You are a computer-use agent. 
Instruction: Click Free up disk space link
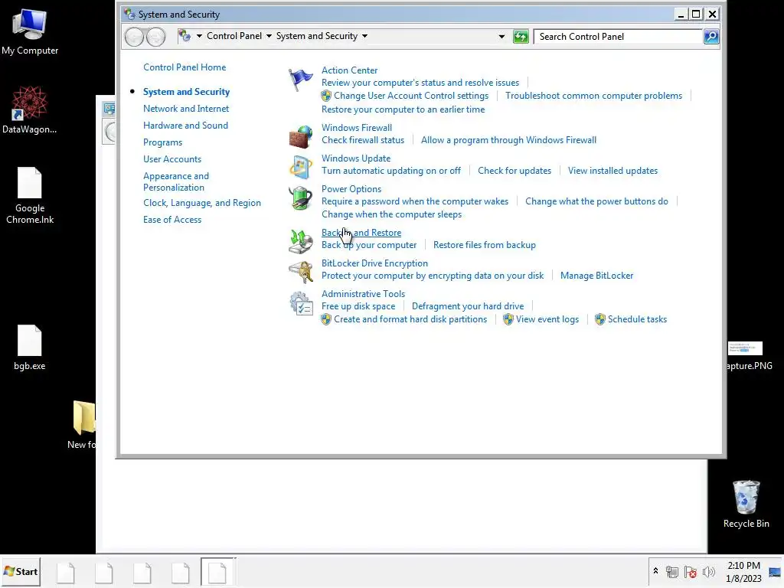(x=358, y=306)
